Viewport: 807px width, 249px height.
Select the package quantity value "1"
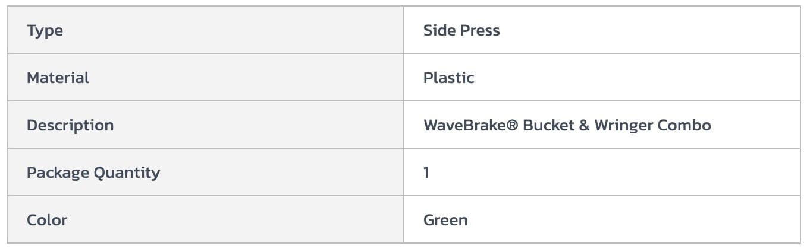pos(426,173)
